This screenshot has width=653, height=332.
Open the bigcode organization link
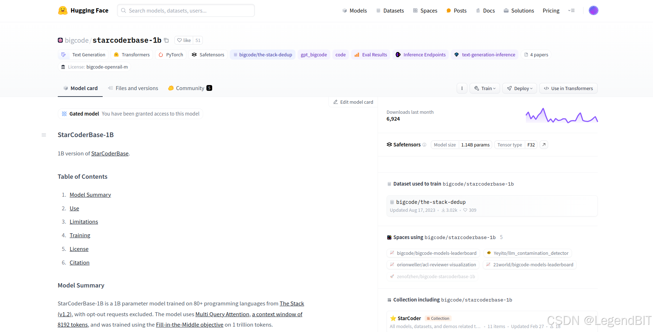tap(76, 40)
